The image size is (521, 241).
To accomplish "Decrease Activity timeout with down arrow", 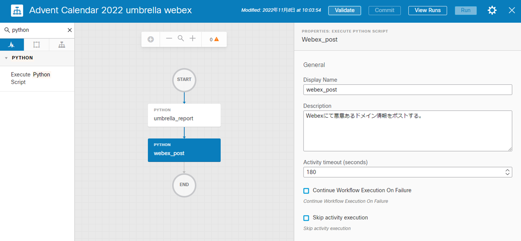I will tap(507, 174).
